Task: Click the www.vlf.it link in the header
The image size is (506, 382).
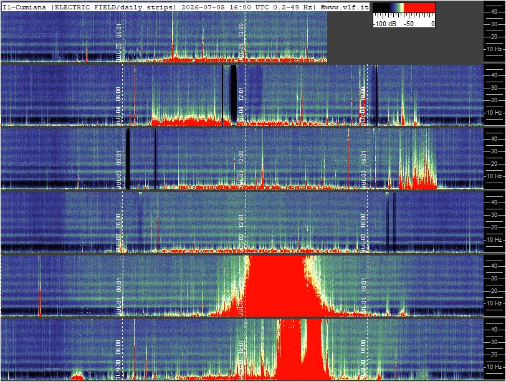Action: (346, 7)
